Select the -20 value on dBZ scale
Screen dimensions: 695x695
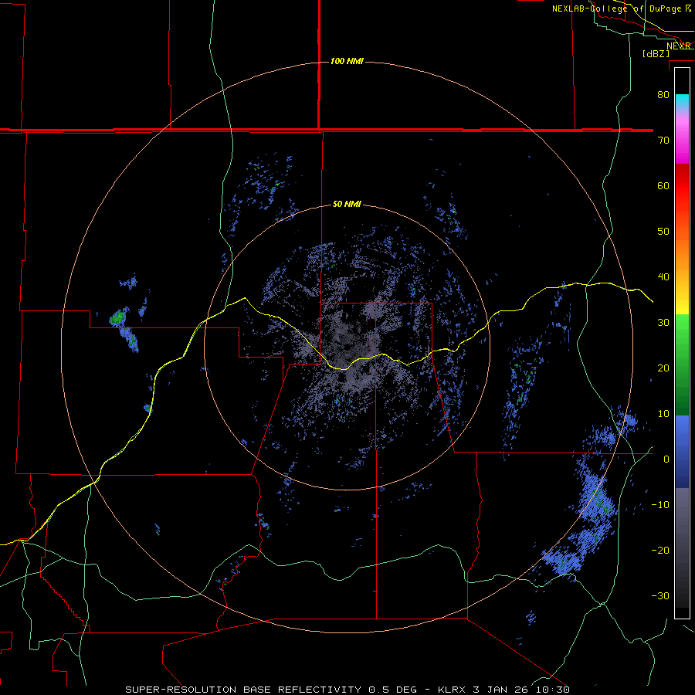660,551
